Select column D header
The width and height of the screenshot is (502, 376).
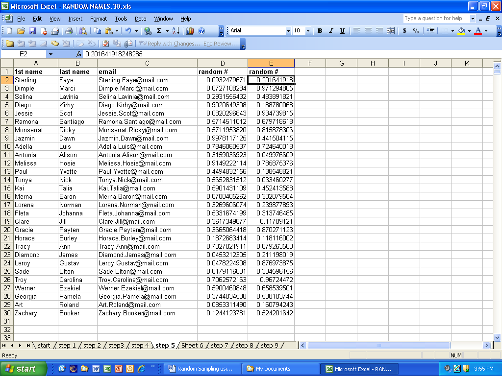223,63
